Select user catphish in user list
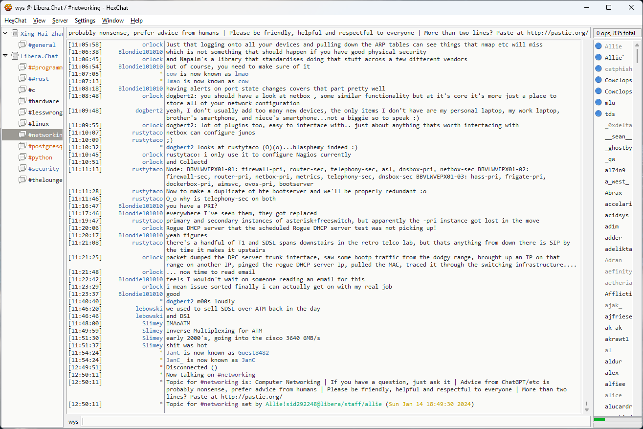 pos(618,69)
